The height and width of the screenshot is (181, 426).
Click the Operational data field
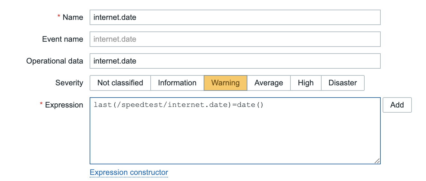[x=235, y=61]
